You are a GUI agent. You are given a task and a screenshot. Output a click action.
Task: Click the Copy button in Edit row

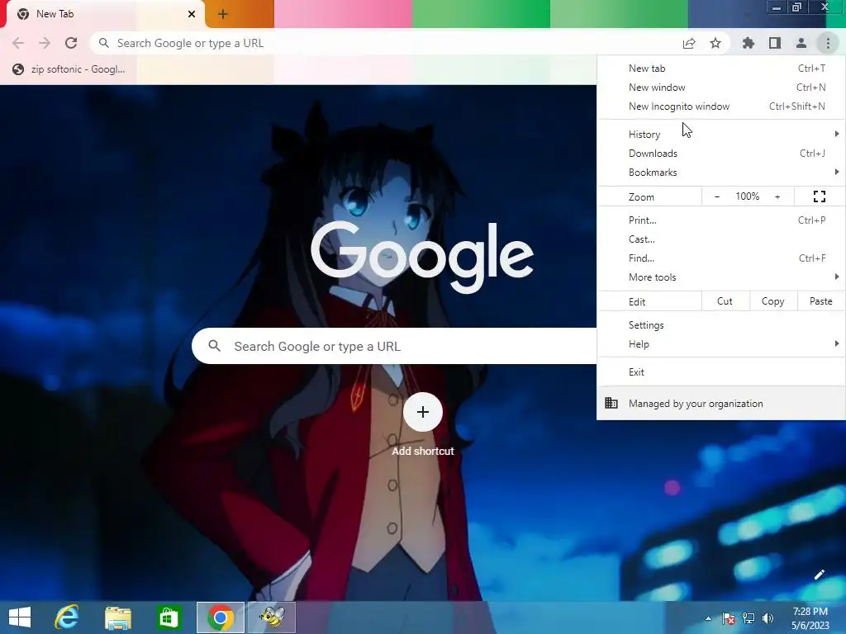[x=772, y=301]
